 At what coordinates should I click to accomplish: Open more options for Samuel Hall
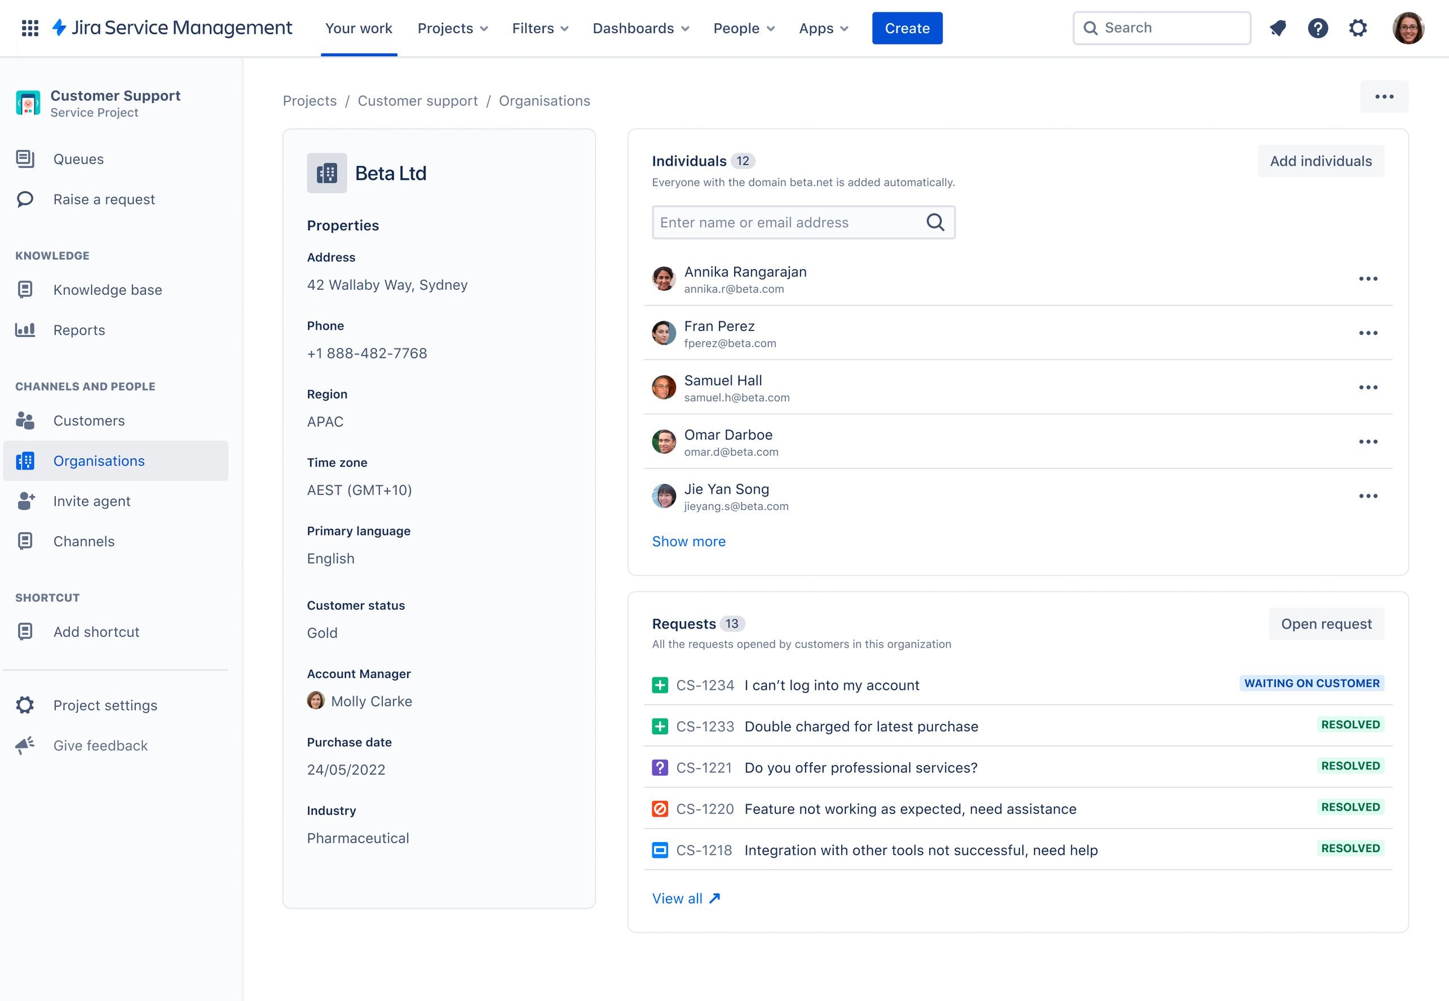(x=1367, y=387)
